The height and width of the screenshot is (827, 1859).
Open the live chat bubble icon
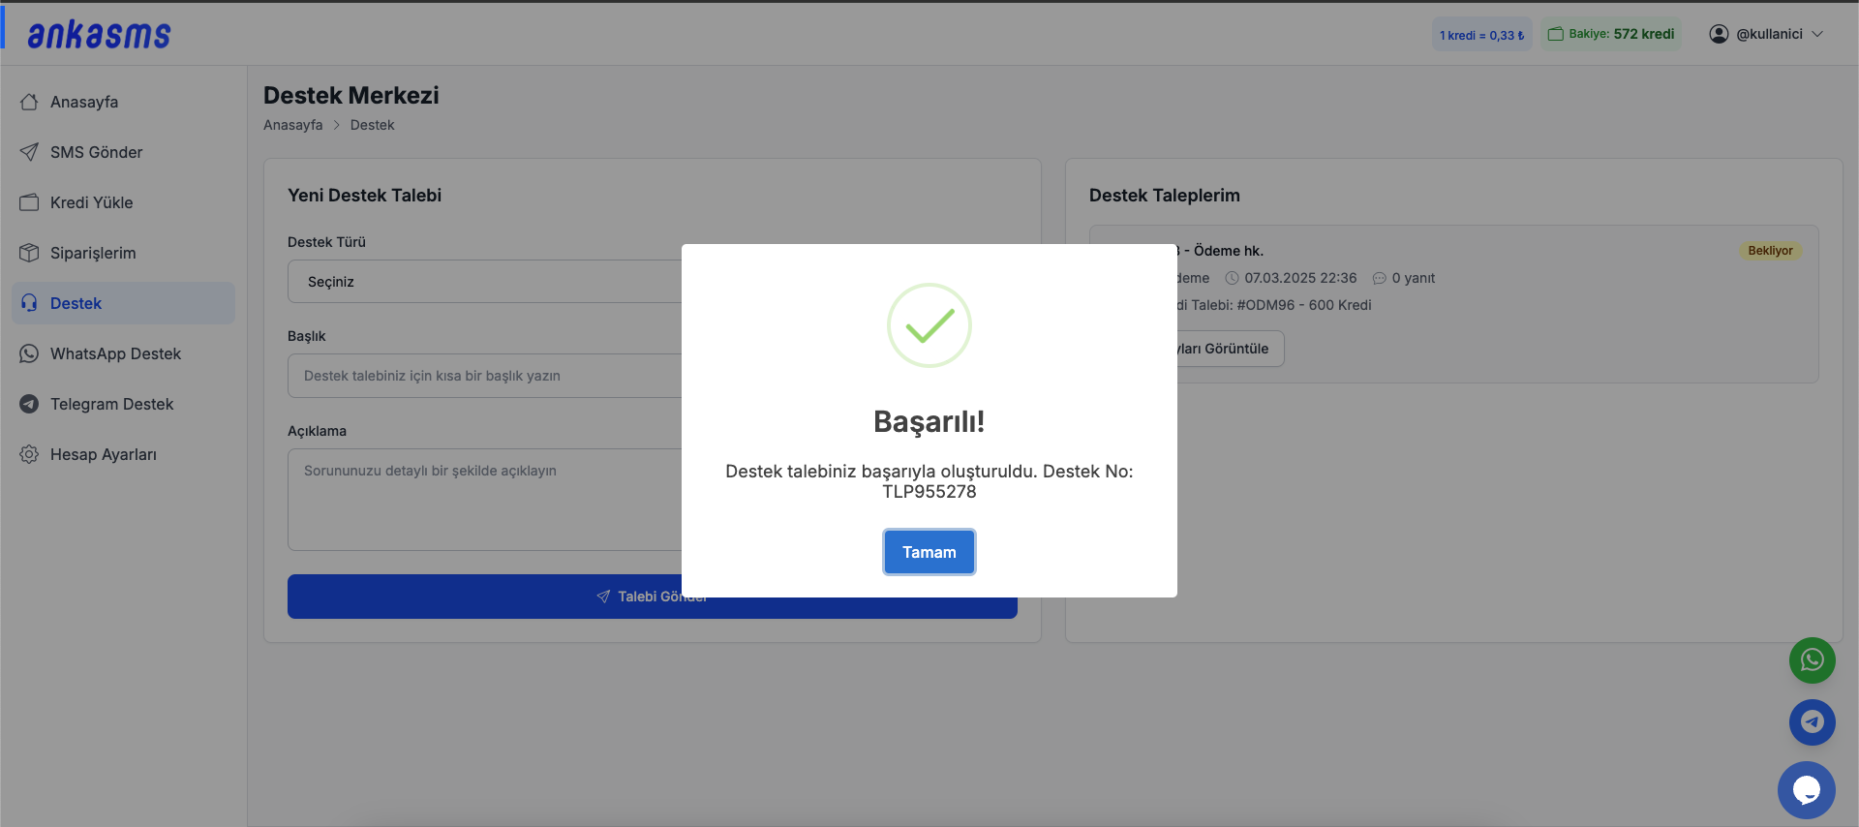(1806, 790)
